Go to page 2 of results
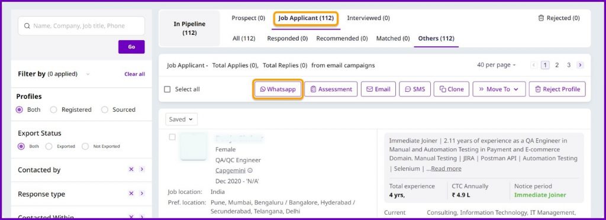The height and width of the screenshot is (220, 606). [x=556, y=65]
